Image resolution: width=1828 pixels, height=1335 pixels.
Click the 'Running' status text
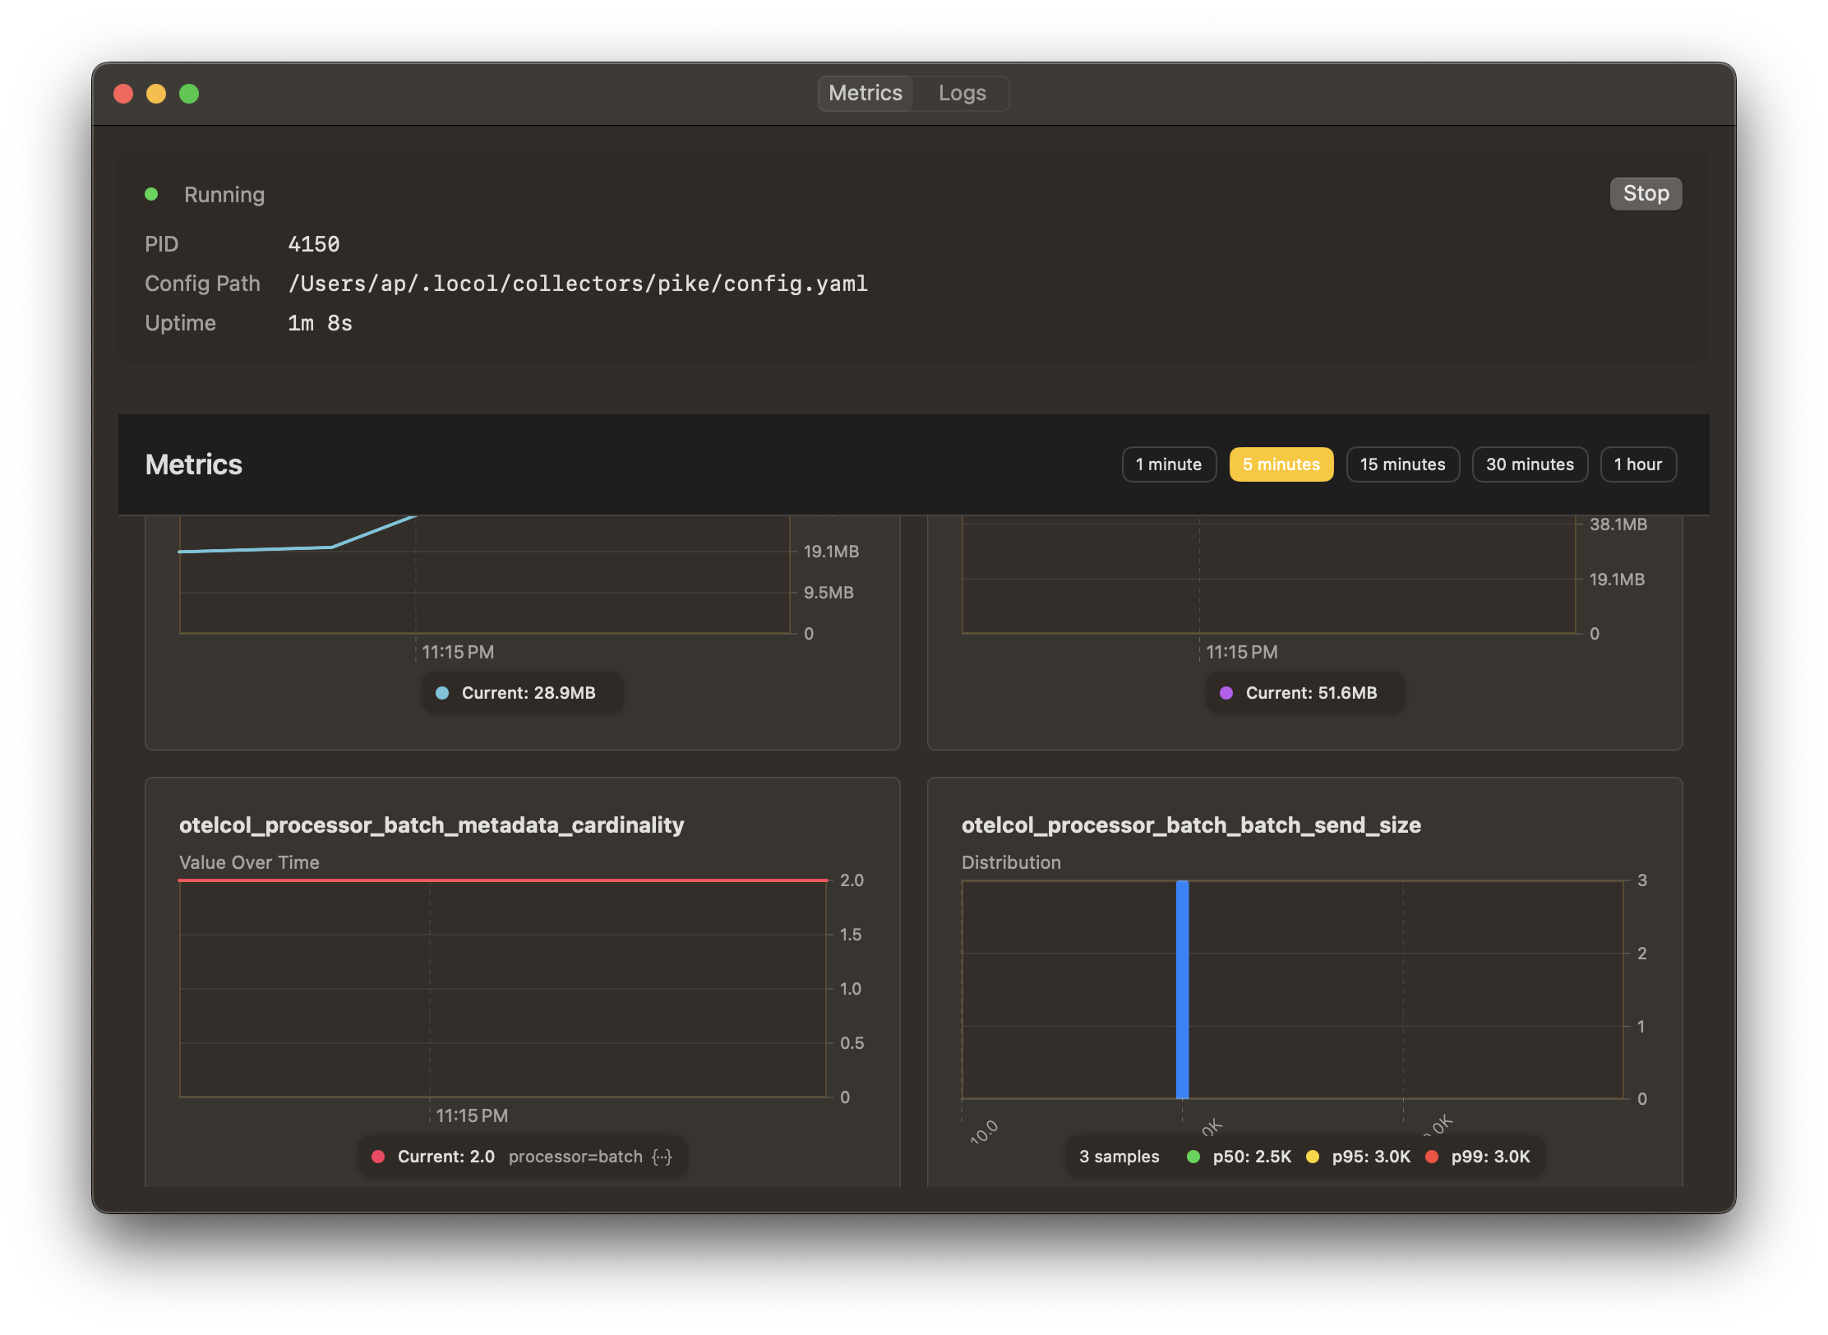224,195
